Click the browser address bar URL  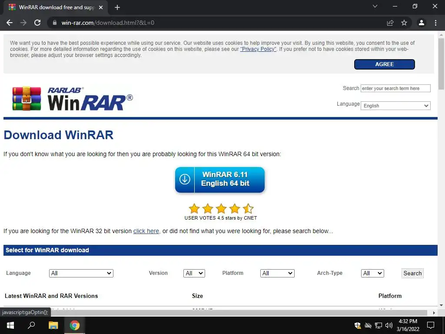(x=108, y=23)
